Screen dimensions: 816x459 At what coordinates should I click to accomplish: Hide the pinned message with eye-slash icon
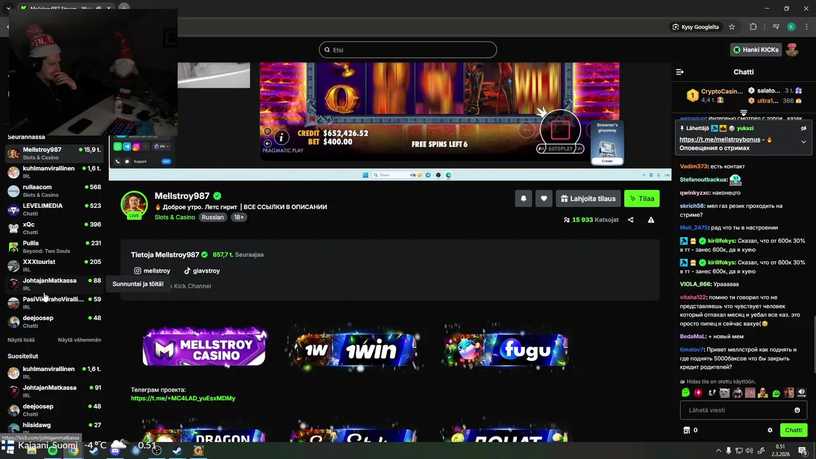point(804,128)
